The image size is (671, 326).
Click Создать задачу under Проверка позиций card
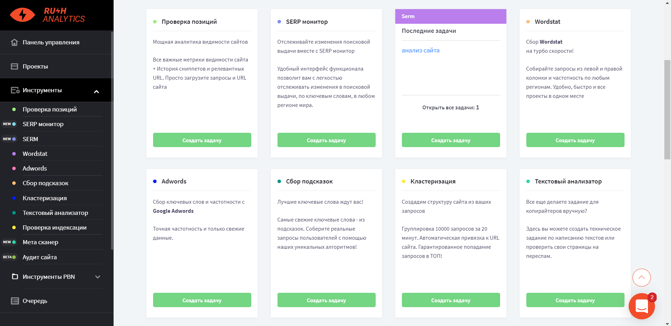tap(202, 140)
